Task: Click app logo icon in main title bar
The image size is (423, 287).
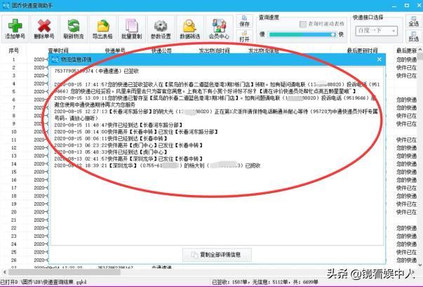Action: click(6, 5)
